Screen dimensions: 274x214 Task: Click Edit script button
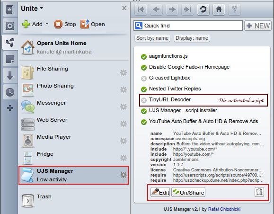(160, 192)
